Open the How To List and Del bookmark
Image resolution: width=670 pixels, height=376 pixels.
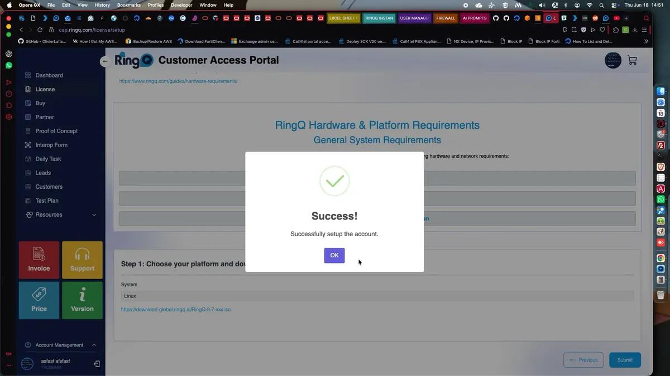tap(589, 41)
